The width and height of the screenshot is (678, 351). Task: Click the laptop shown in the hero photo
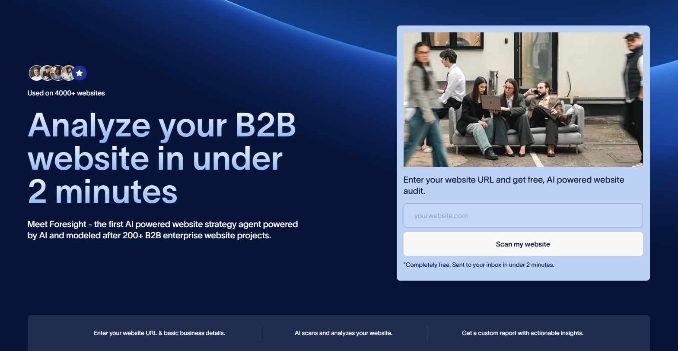(490, 103)
